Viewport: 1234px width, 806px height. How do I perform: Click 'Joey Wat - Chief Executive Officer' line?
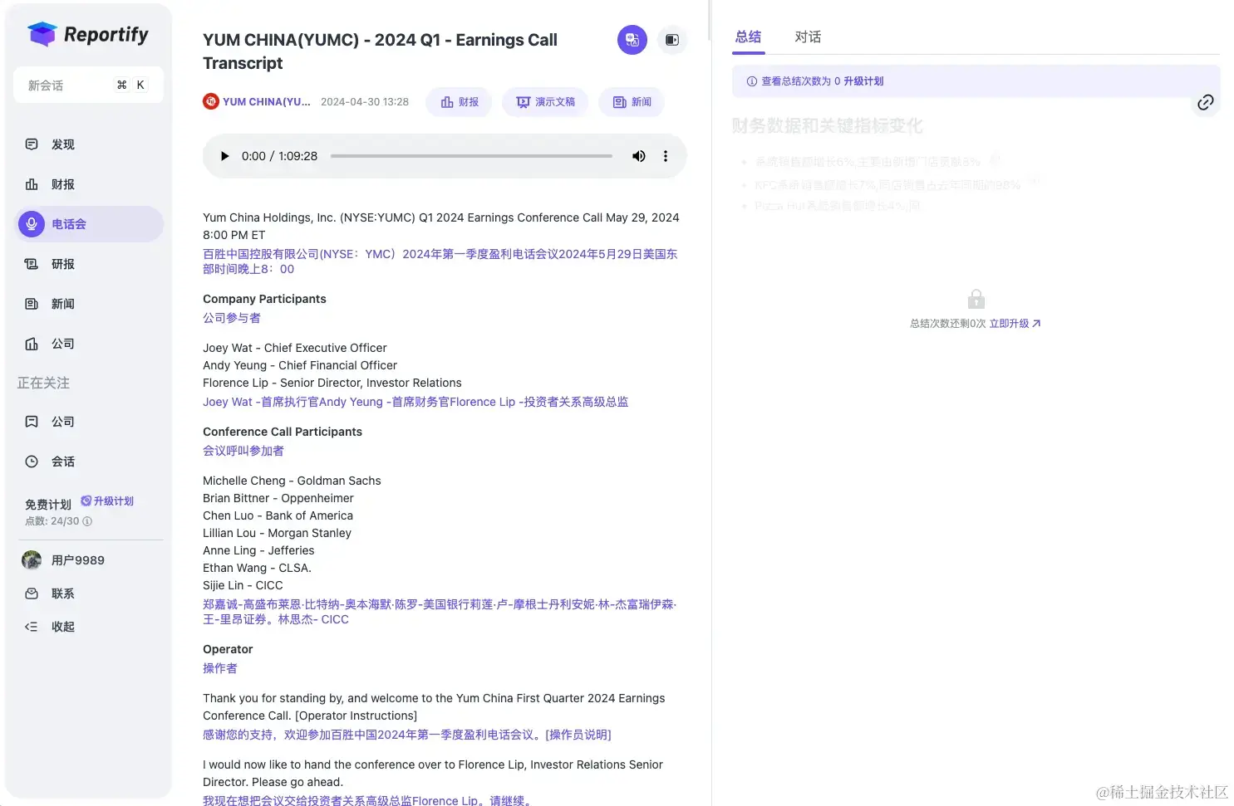point(295,348)
